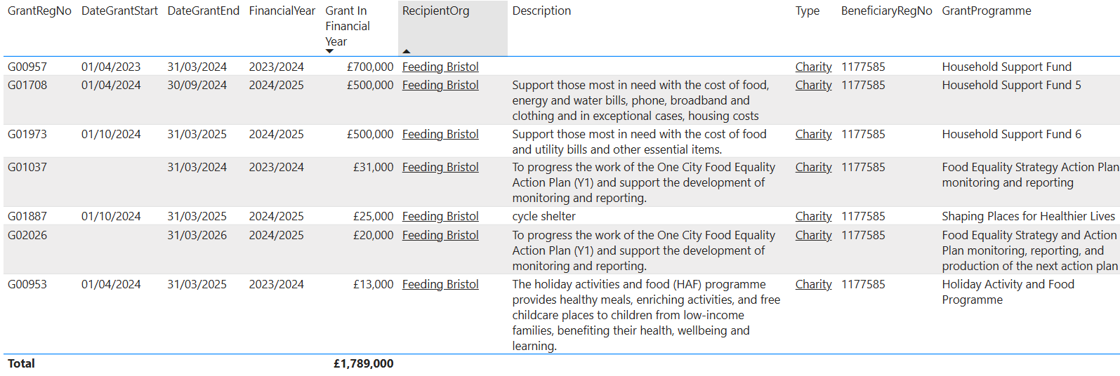Viewport: 1120px width, 376px height.
Task: Click the FinancialYear column header
Action: point(282,11)
